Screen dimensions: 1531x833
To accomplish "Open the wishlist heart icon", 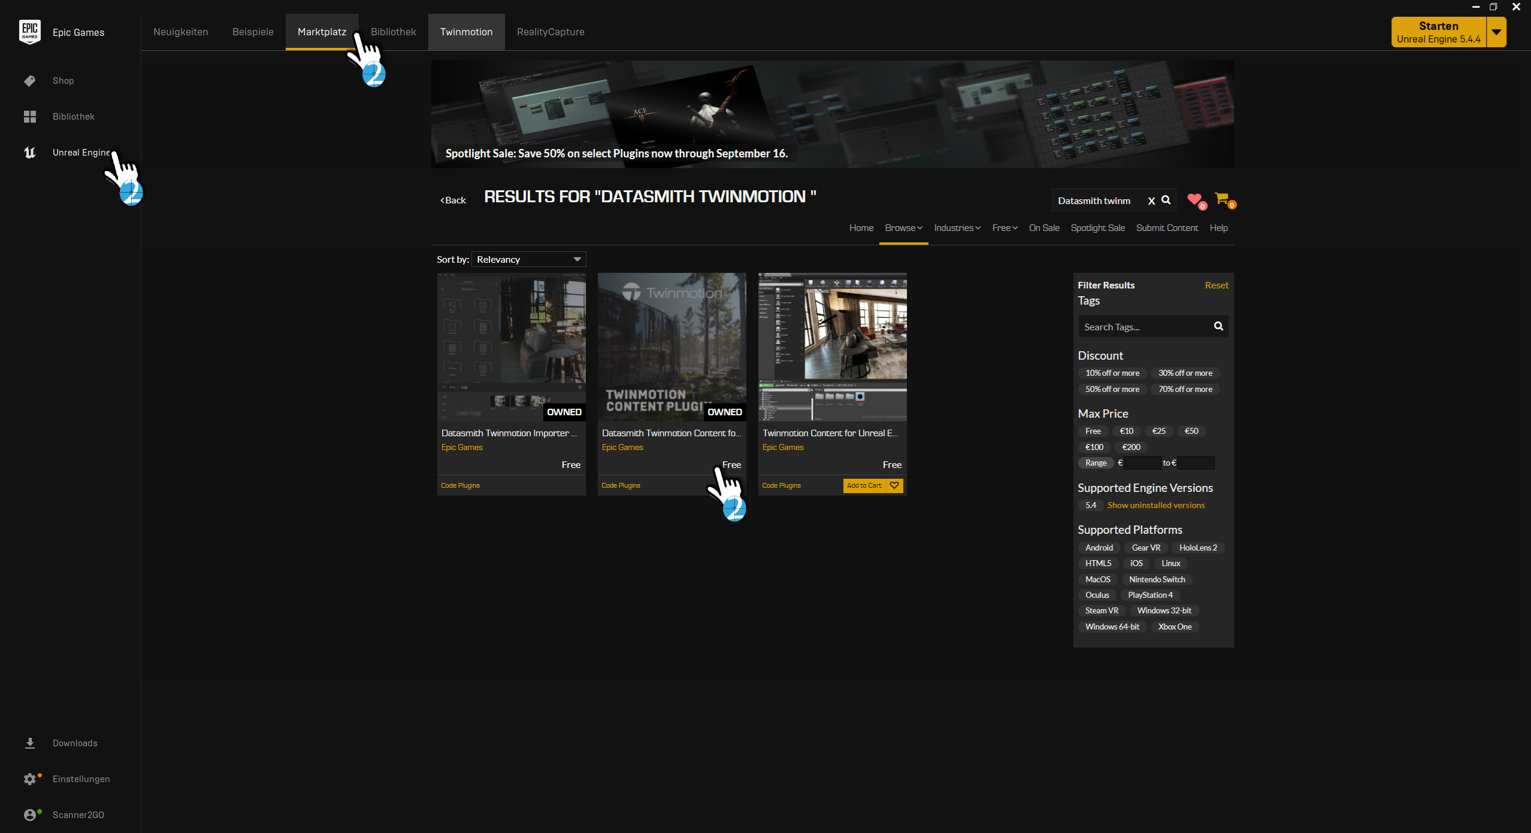I will pos(1194,199).
